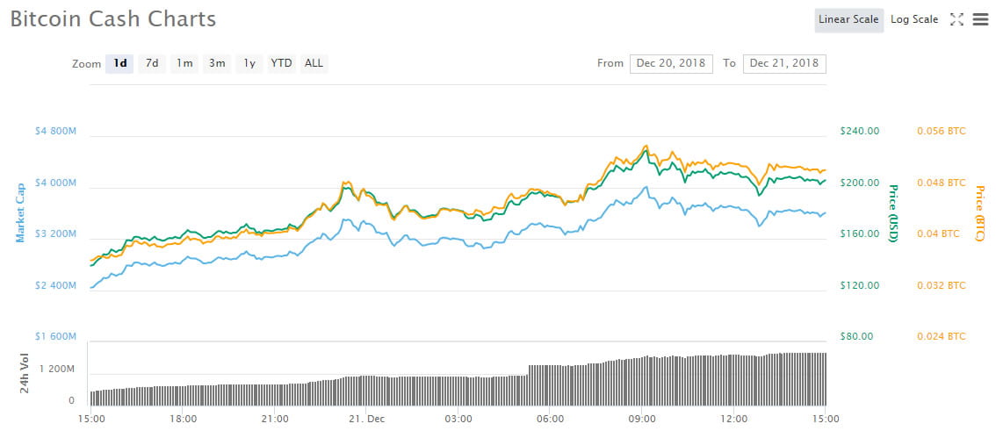
Task: Click the $240.00 price label
Action: click(860, 132)
